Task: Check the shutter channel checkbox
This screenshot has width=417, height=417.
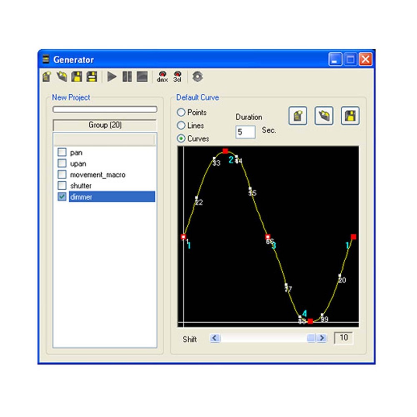Action: [62, 186]
